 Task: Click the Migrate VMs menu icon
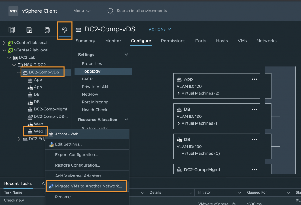[51, 186]
